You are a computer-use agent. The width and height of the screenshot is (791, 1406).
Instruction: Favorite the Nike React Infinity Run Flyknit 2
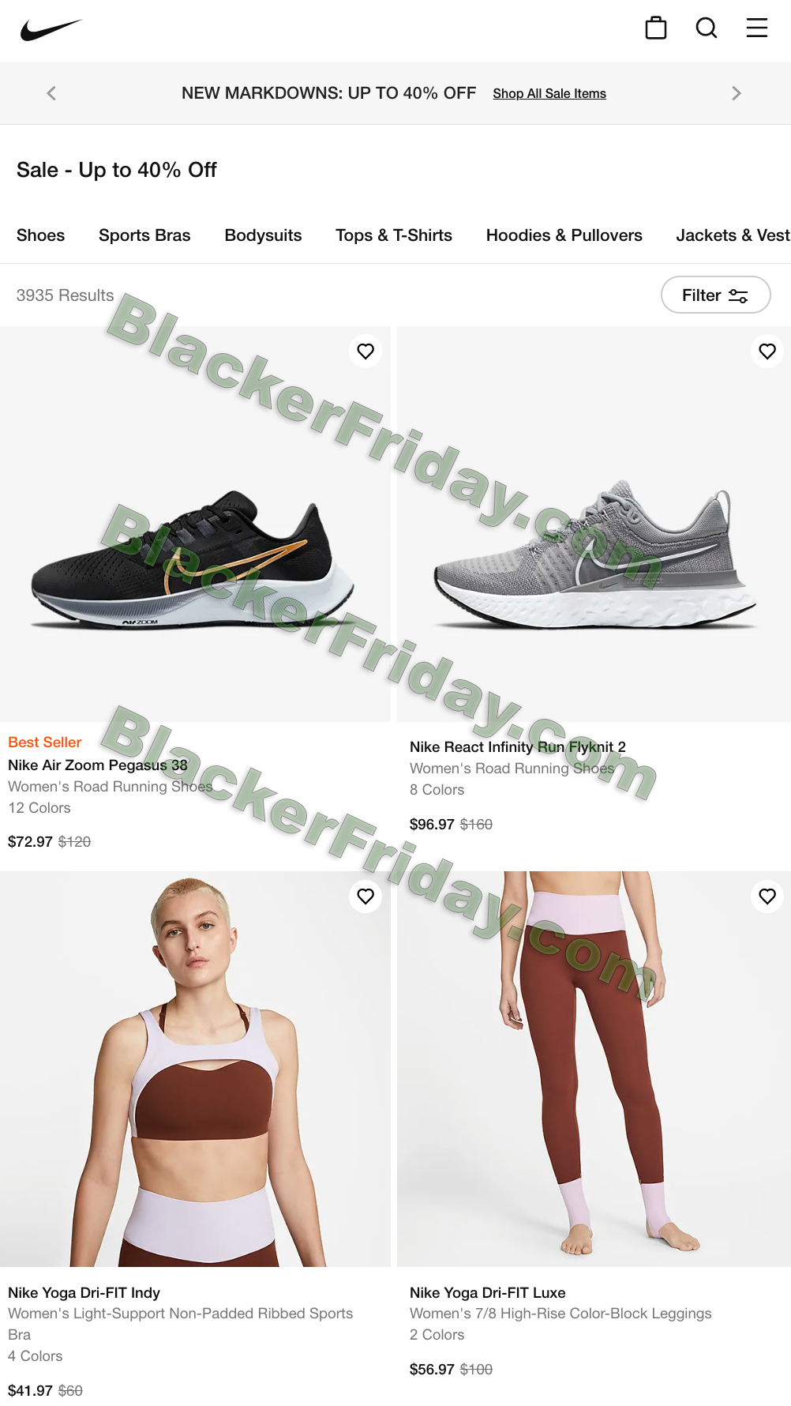pos(767,351)
